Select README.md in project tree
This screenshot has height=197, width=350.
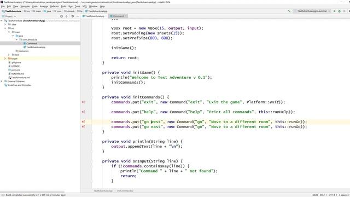coord(17,74)
